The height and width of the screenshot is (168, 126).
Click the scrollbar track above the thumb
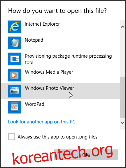pos(122,53)
